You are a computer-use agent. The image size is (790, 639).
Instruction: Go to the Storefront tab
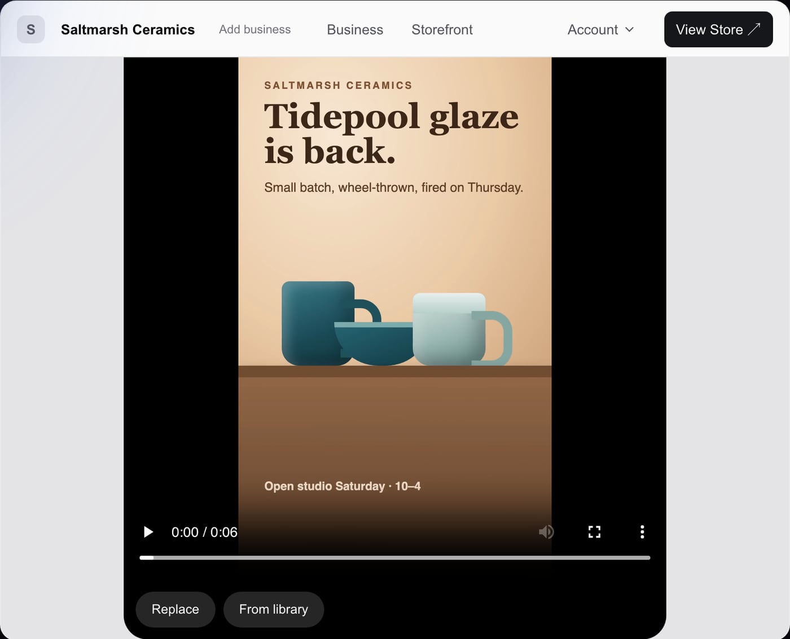[442, 29]
